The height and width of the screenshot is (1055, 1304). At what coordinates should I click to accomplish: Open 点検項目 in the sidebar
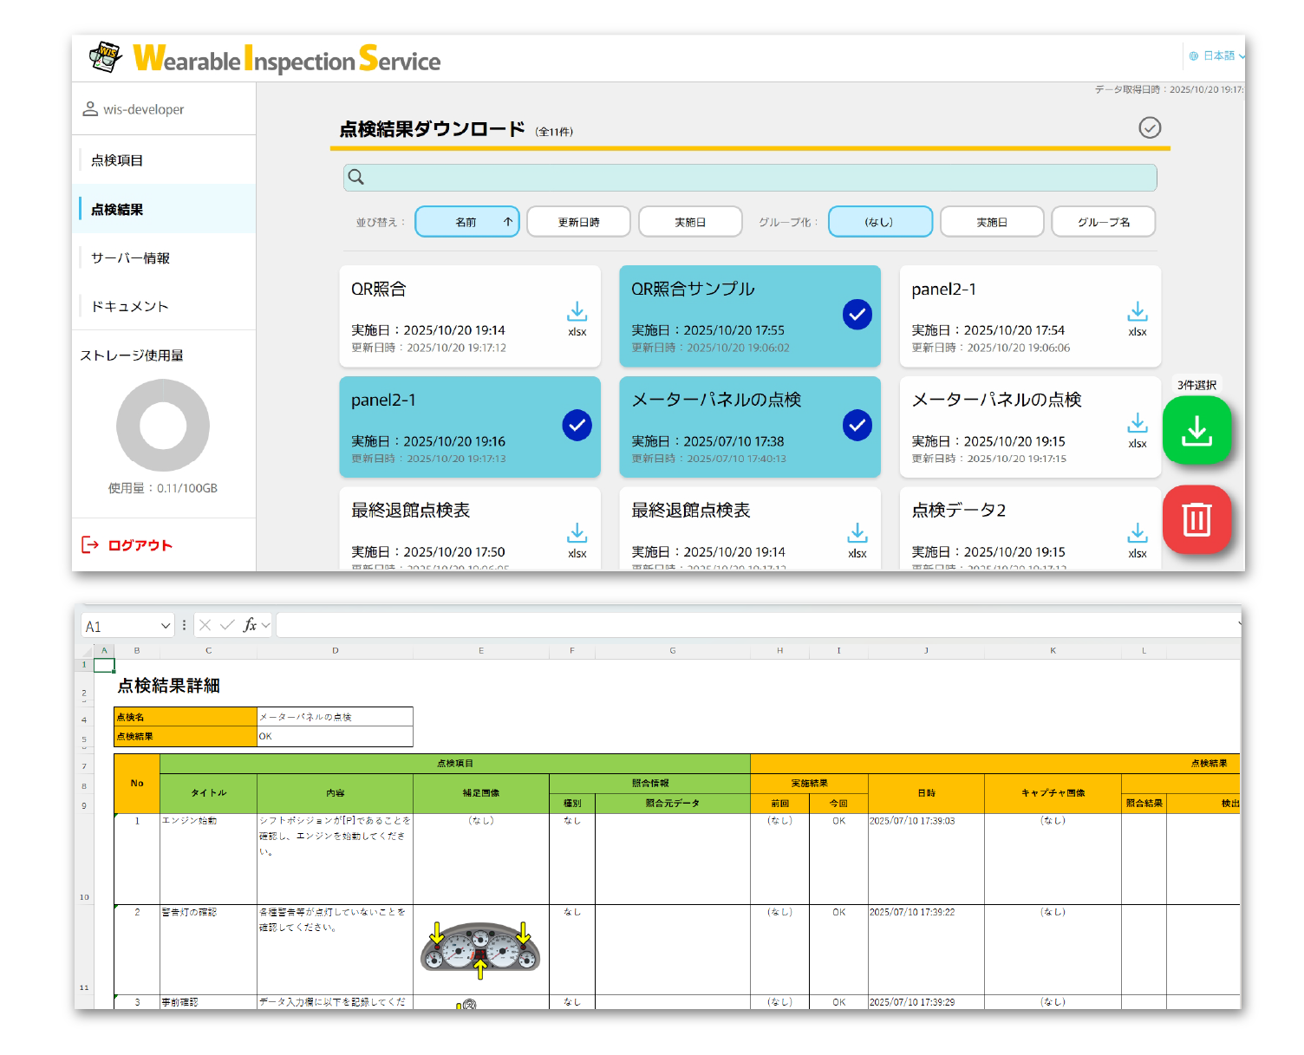click(x=117, y=160)
